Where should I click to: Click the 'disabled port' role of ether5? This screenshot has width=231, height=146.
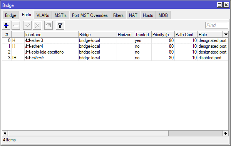coord(210,58)
